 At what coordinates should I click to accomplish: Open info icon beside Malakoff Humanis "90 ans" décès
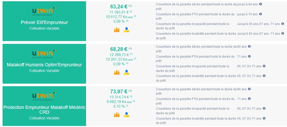[249, 46]
